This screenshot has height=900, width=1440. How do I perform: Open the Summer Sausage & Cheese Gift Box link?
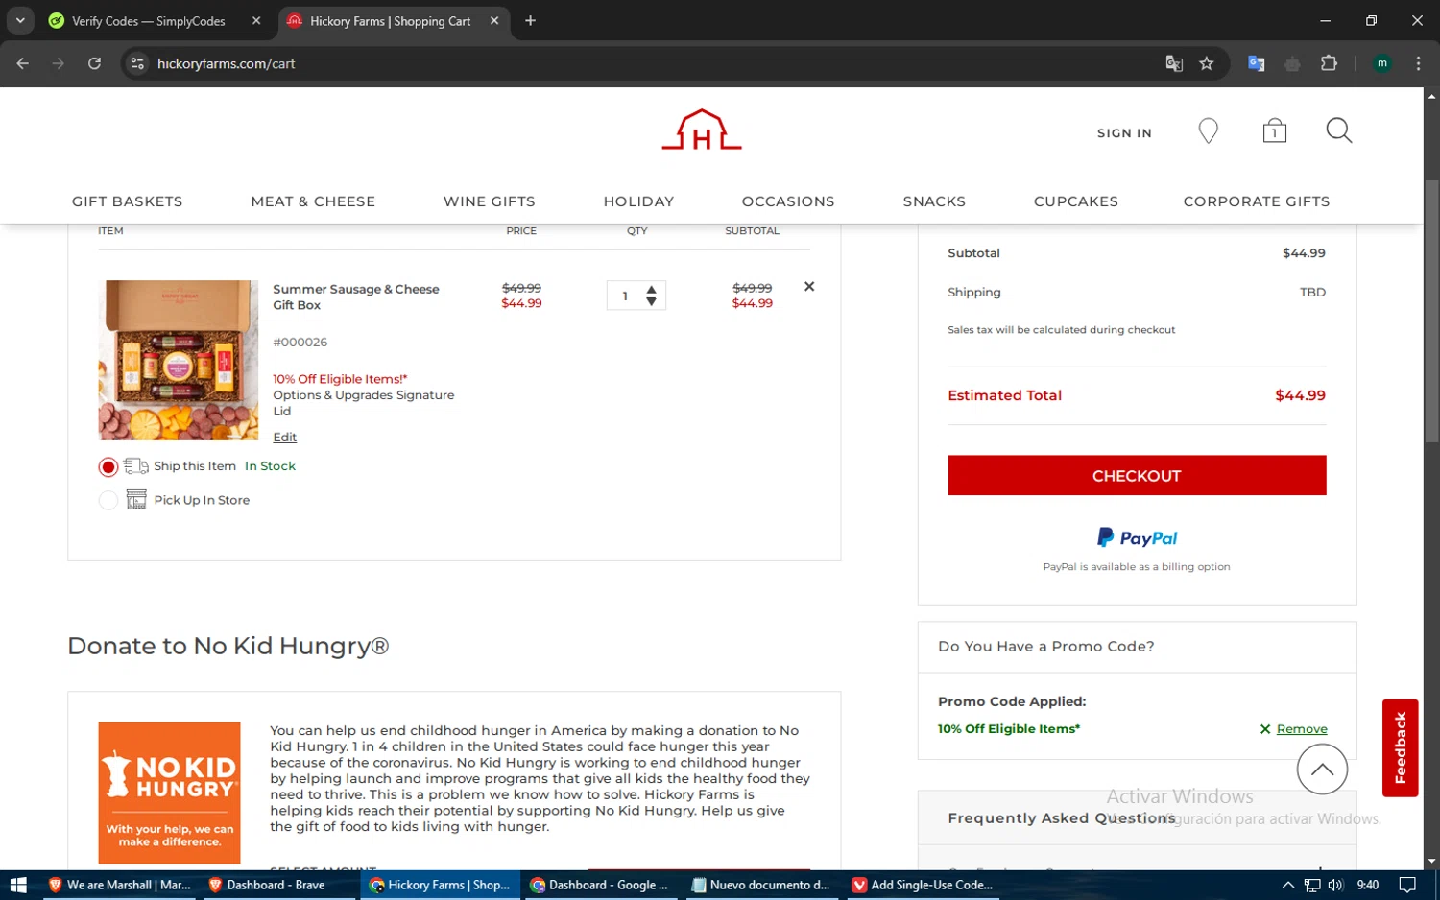point(356,297)
